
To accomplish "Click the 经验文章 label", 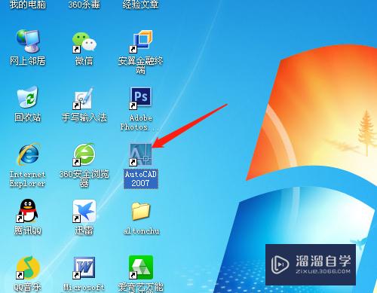I will (140, 5).
